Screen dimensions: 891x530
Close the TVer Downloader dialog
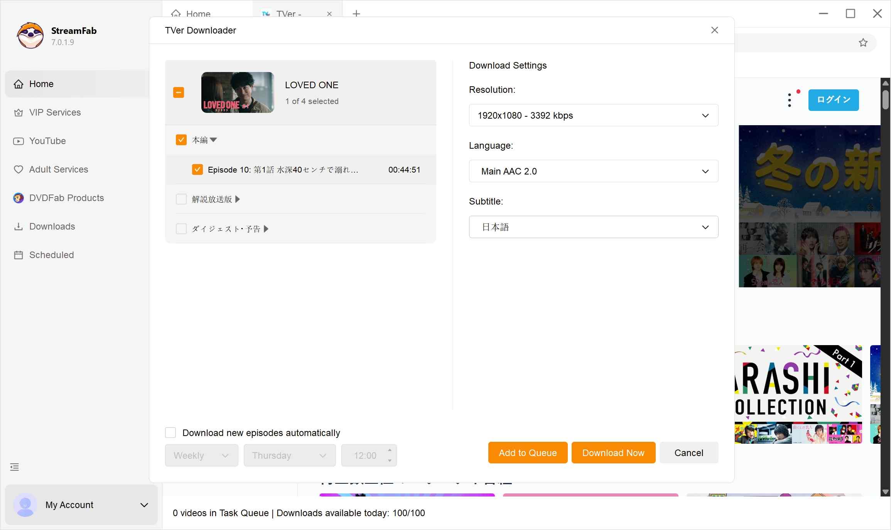click(715, 30)
